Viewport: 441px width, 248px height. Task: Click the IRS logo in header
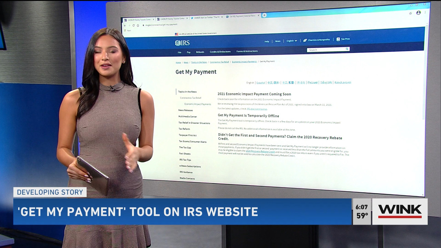(x=182, y=43)
